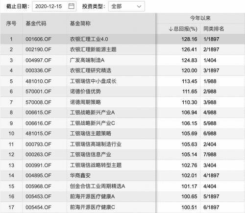Select fund code 481015.OF
The height and width of the screenshot is (213, 245).
coord(38,134)
